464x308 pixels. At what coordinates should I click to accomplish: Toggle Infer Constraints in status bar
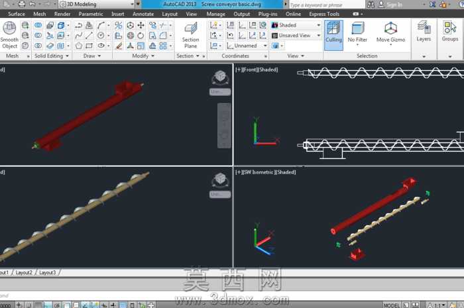19,305
